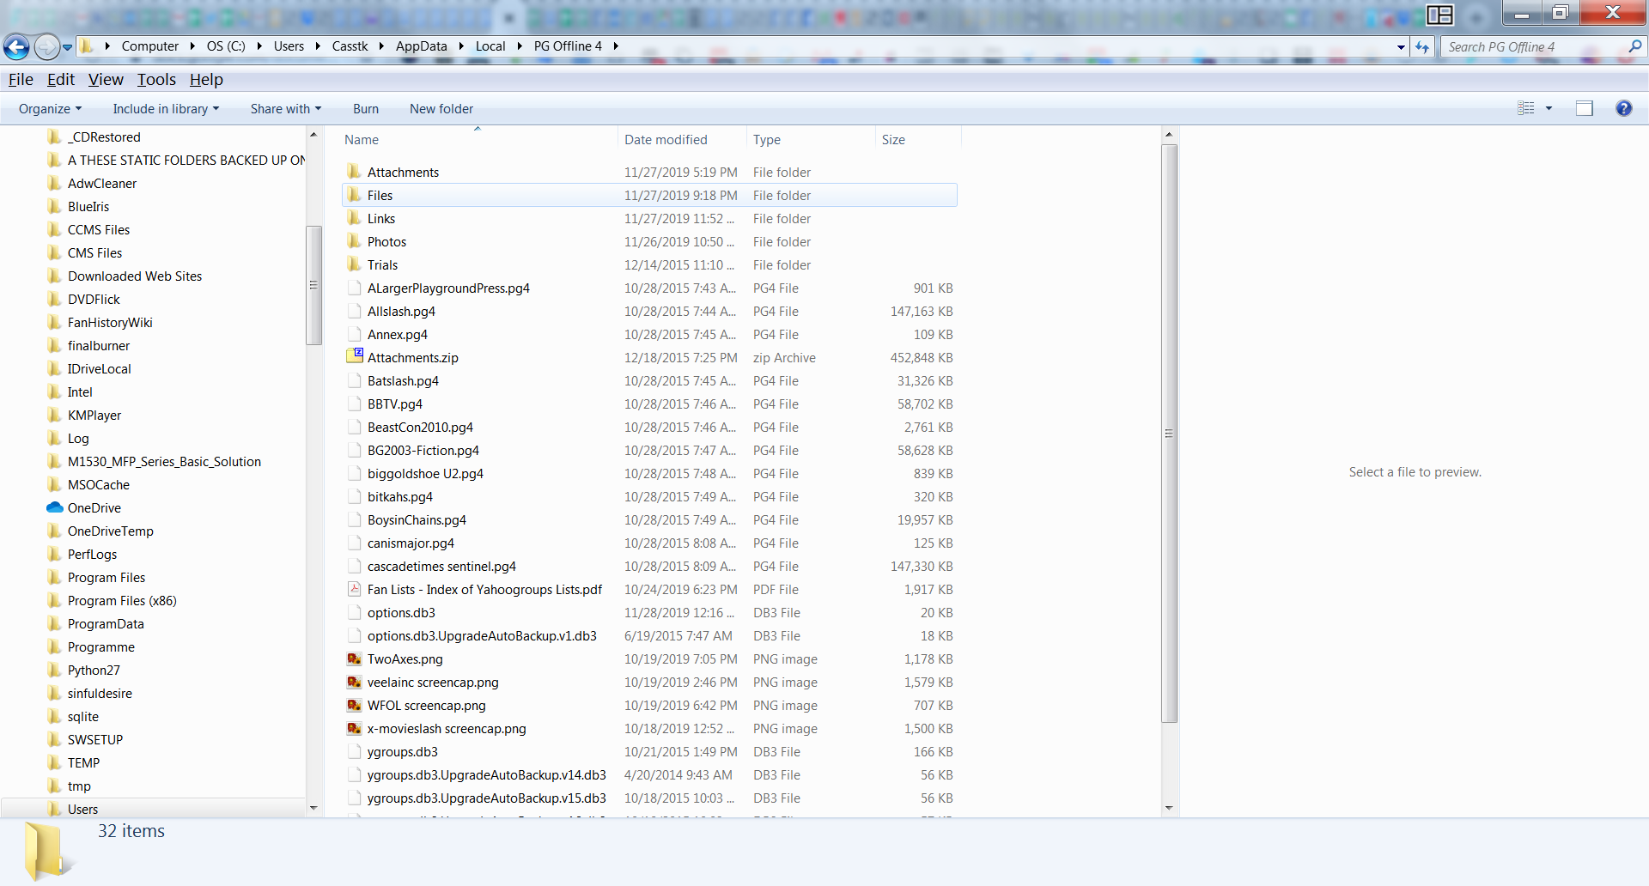Open the Include in library dropdown
Screen dimensions: 1649x886
point(166,109)
